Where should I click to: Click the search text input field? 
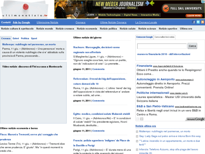coord(162,46)
